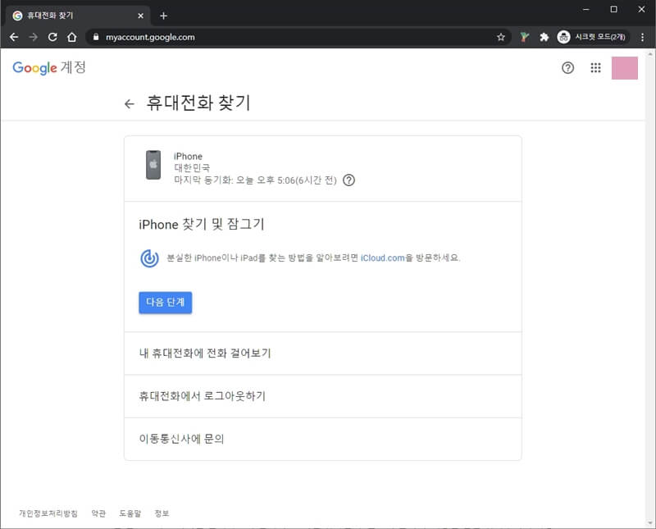The height and width of the screenshot is (529, 656).
Task: Open the Google apps grid
Action: pyautogui.click(x=596, y=68)
